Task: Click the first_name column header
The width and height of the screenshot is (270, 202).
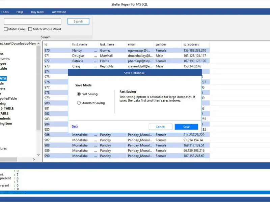Action: coord(80,44)
